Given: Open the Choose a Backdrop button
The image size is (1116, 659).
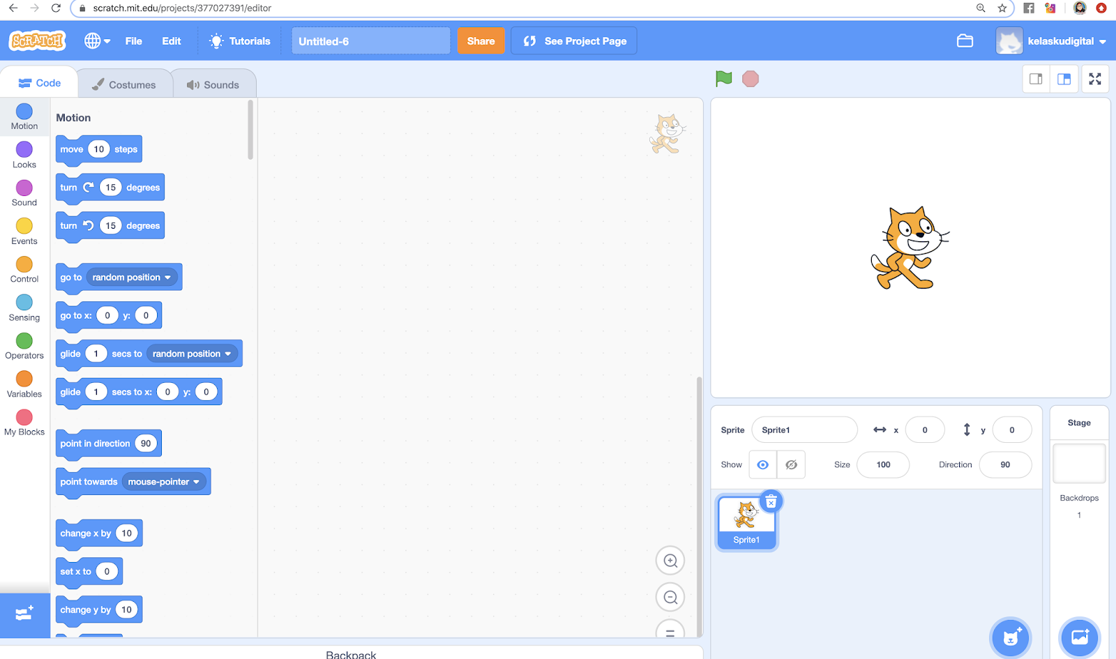Looking at the screenshot, I should coord(1080,637).
